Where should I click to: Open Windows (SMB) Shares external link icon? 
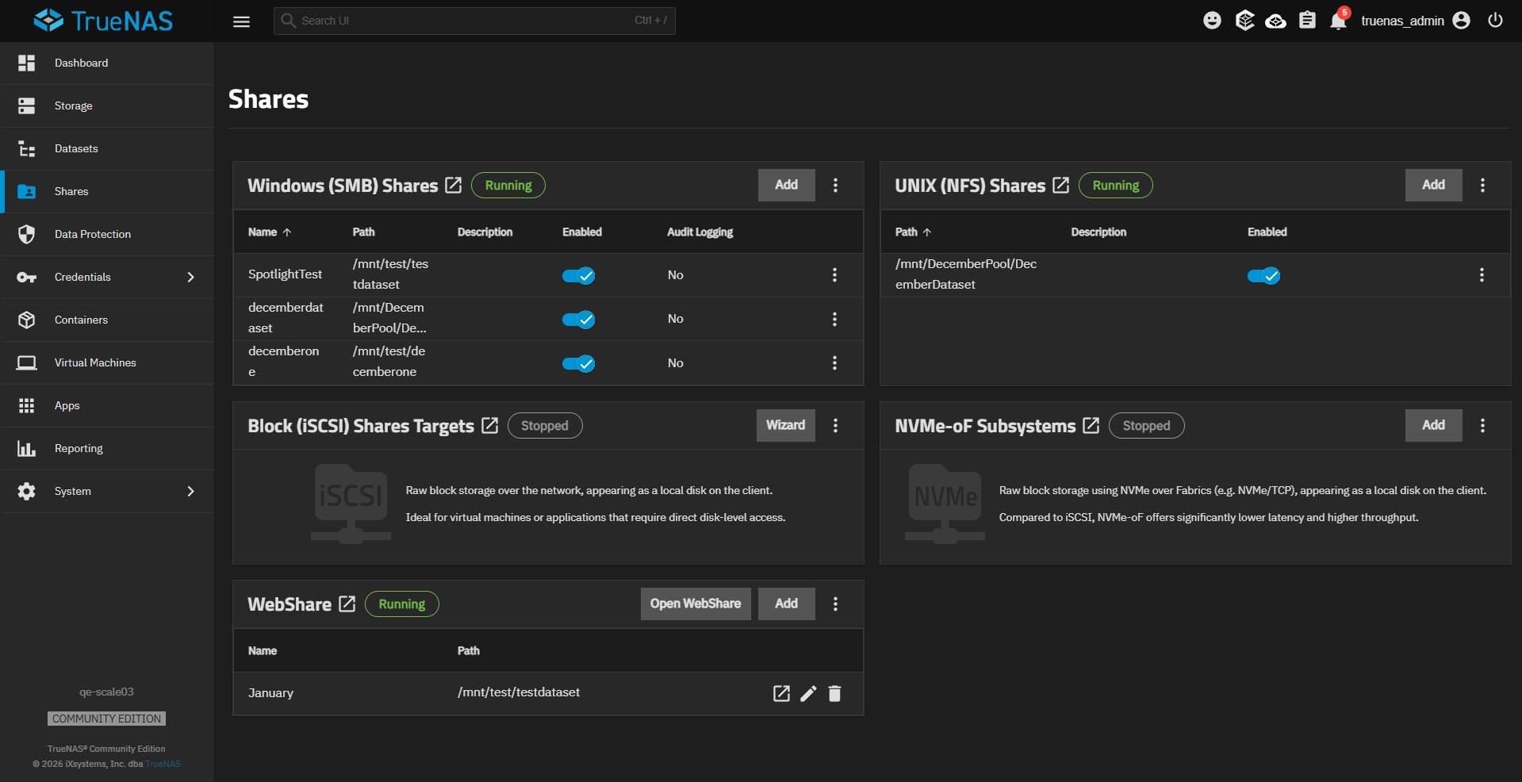[x=454, y=185]
